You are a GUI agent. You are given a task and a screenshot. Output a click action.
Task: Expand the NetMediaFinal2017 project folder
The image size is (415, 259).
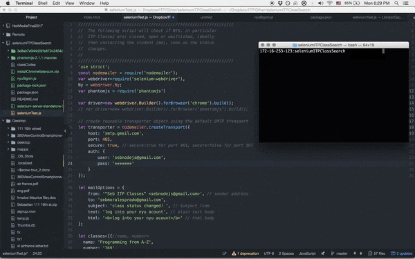(x=3, y=26)
